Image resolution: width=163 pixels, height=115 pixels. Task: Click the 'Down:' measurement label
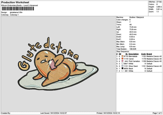click(x=119, y=34)
